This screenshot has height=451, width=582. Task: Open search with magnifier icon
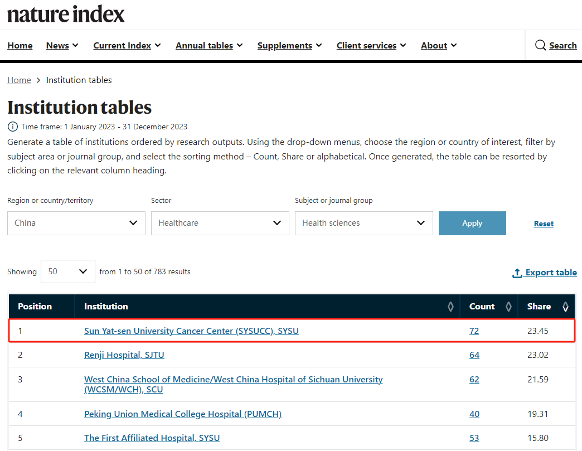540,45
